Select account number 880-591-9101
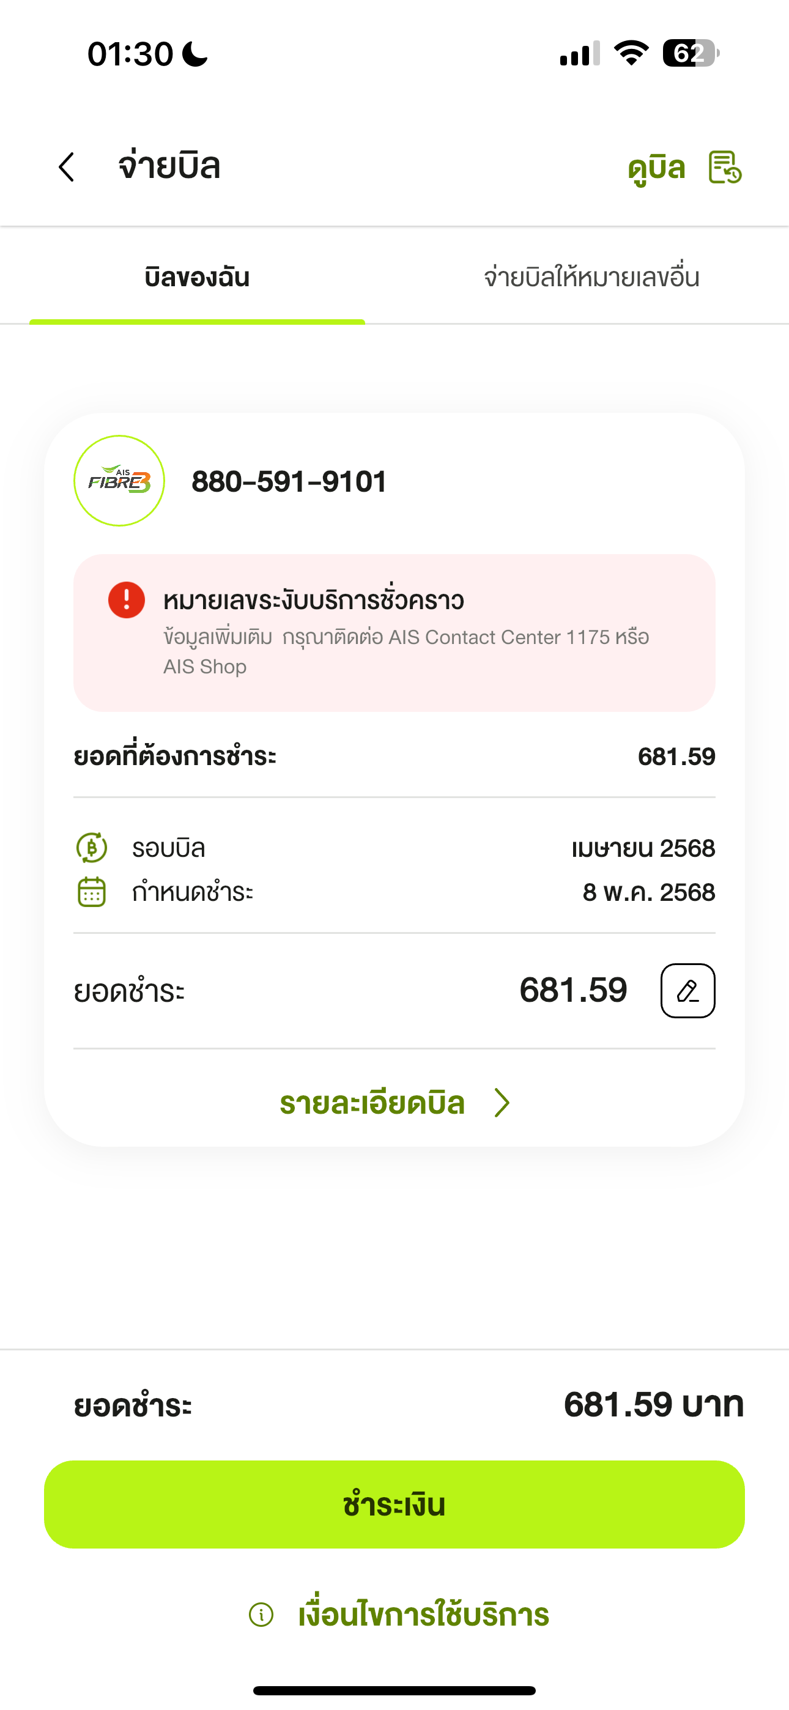789x1710 pixels. pos(289,481)
